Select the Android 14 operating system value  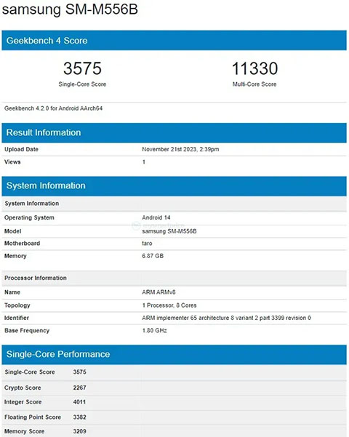[x=156, y=217]
